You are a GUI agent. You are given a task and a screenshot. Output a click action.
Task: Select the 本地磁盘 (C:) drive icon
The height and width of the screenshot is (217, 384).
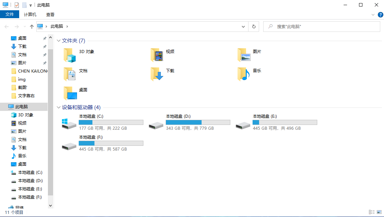pos(69,124)
